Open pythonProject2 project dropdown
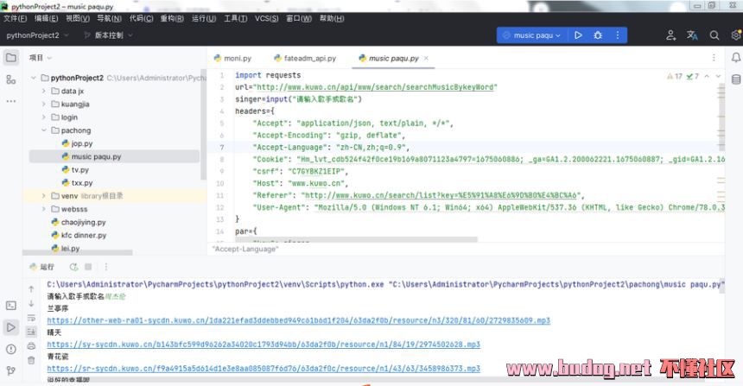Viewport: 743px width, 386px height. (37, 35)
